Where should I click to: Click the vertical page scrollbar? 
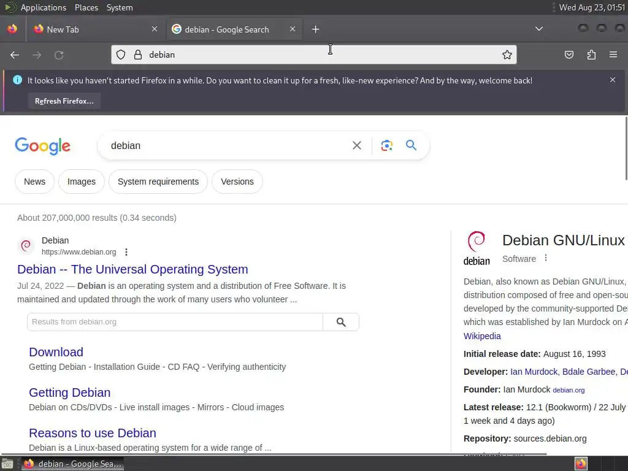point(626,148)
